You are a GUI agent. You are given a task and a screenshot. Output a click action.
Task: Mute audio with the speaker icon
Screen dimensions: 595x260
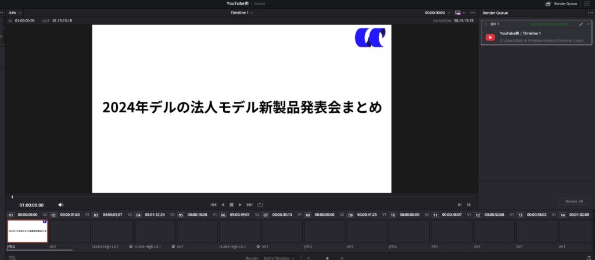(60, 205)
